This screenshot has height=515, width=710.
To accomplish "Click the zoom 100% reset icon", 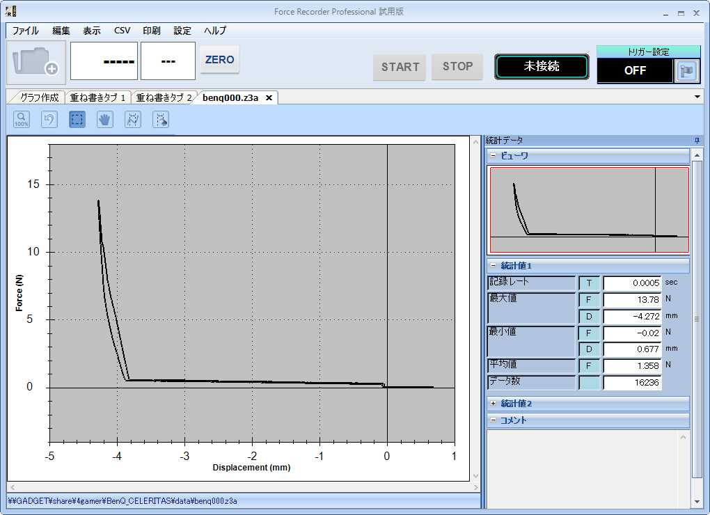I will (x=22, y=120).
